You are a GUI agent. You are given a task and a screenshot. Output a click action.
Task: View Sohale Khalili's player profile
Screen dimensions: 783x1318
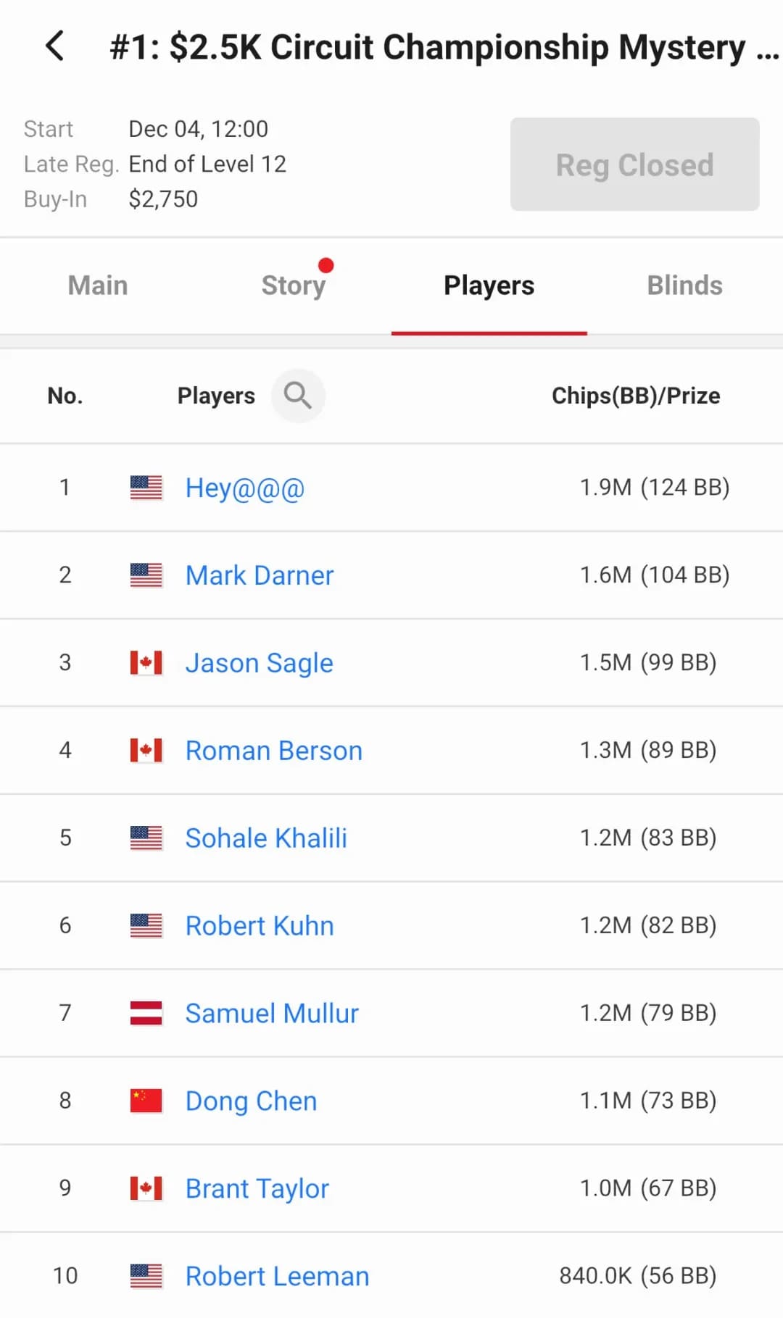pos(266,838)
